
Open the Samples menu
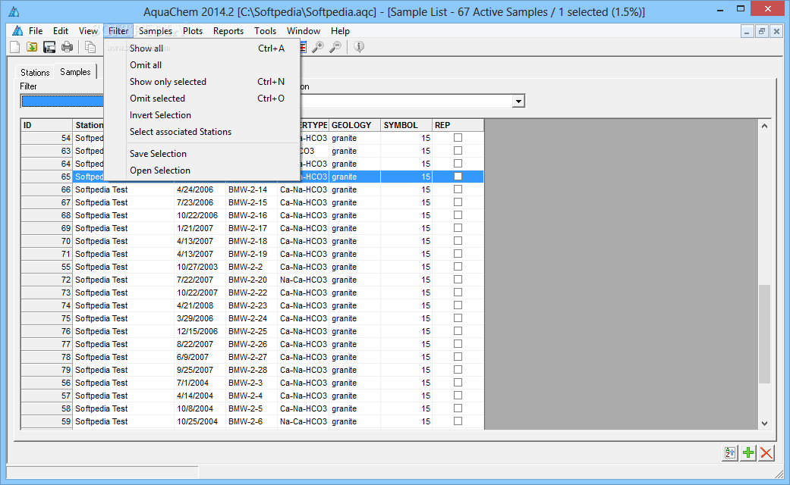point(155,30)
